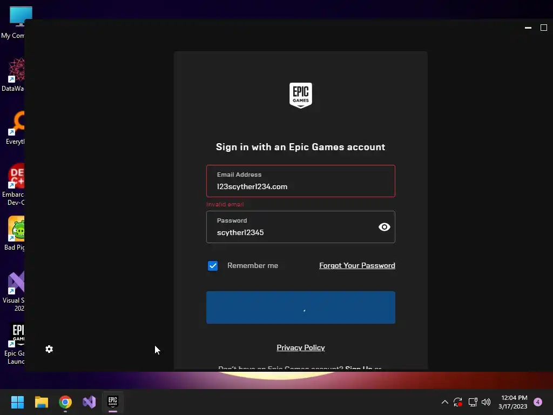The height and width of the screenshot is (415, 553).
Task: Click the Invalid email error text
Action: click(x=225, y=204)
